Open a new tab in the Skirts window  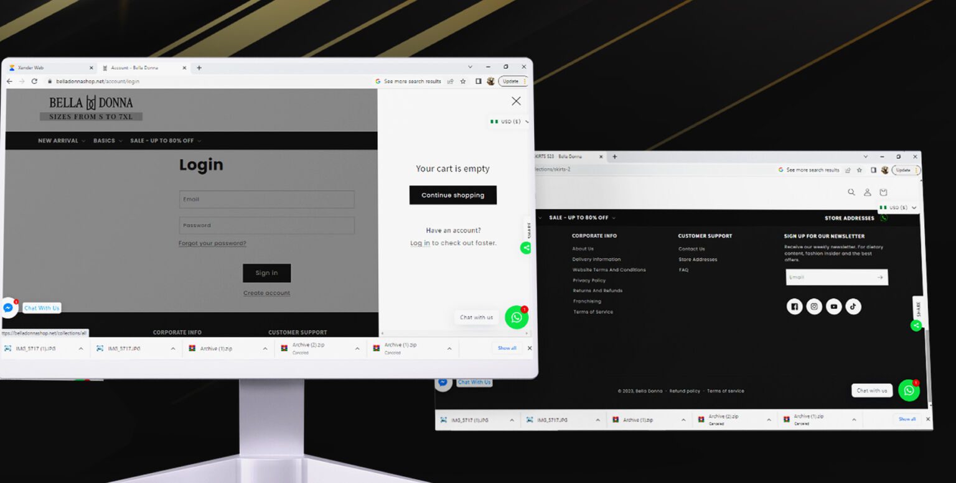coord(615,157)
